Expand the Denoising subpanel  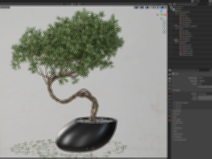178,106
